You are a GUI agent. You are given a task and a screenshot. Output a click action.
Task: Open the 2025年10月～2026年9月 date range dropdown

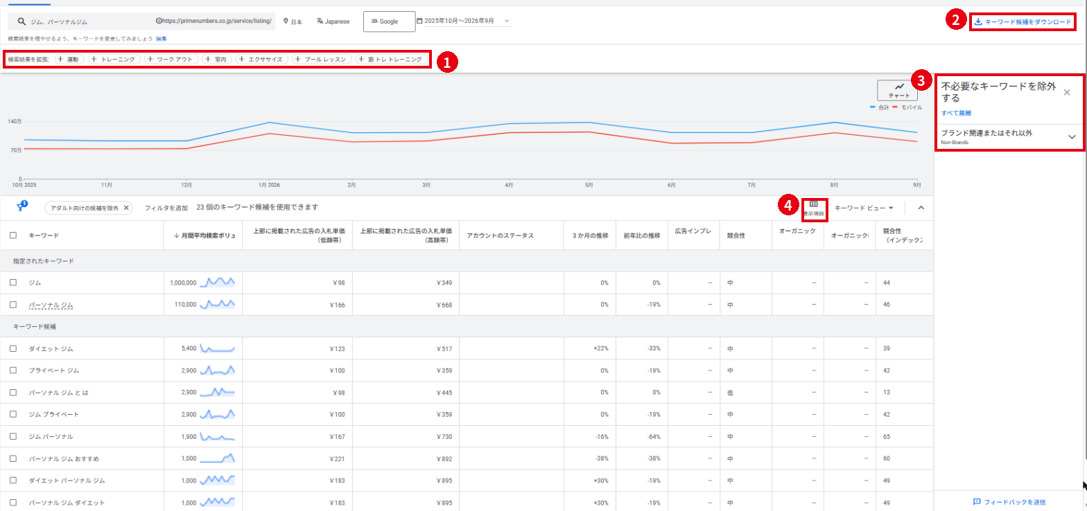coord(463,21)
